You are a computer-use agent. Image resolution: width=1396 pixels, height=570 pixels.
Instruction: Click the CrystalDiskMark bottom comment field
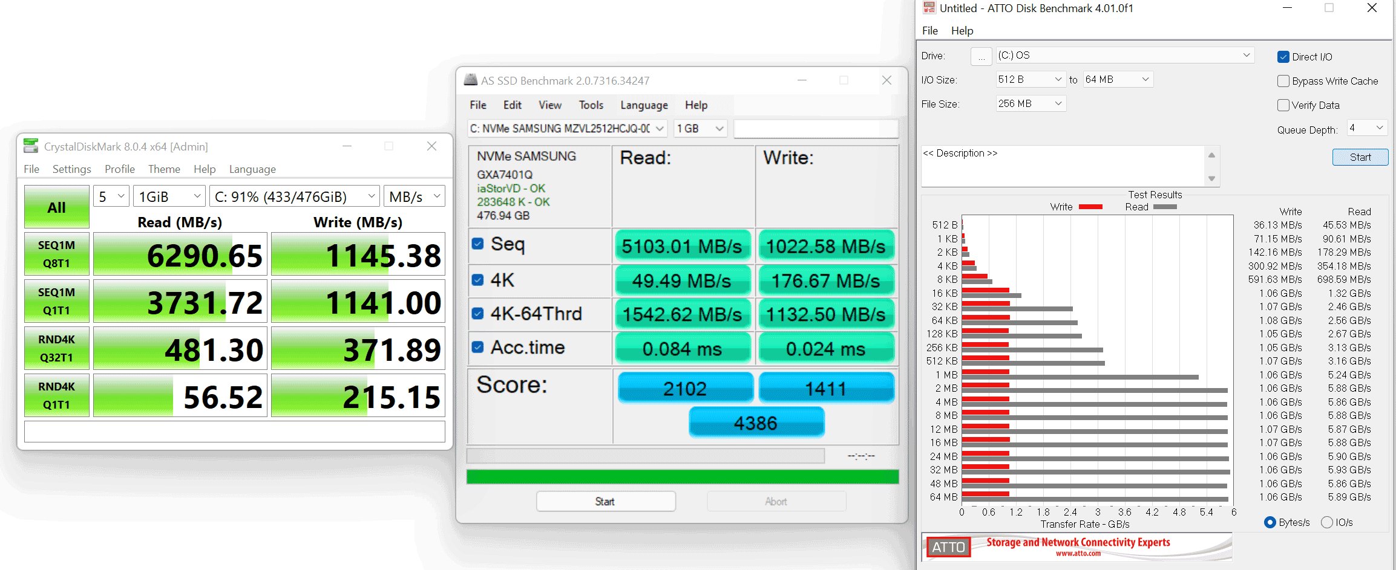pyautogui.click(x=235, y=432)
